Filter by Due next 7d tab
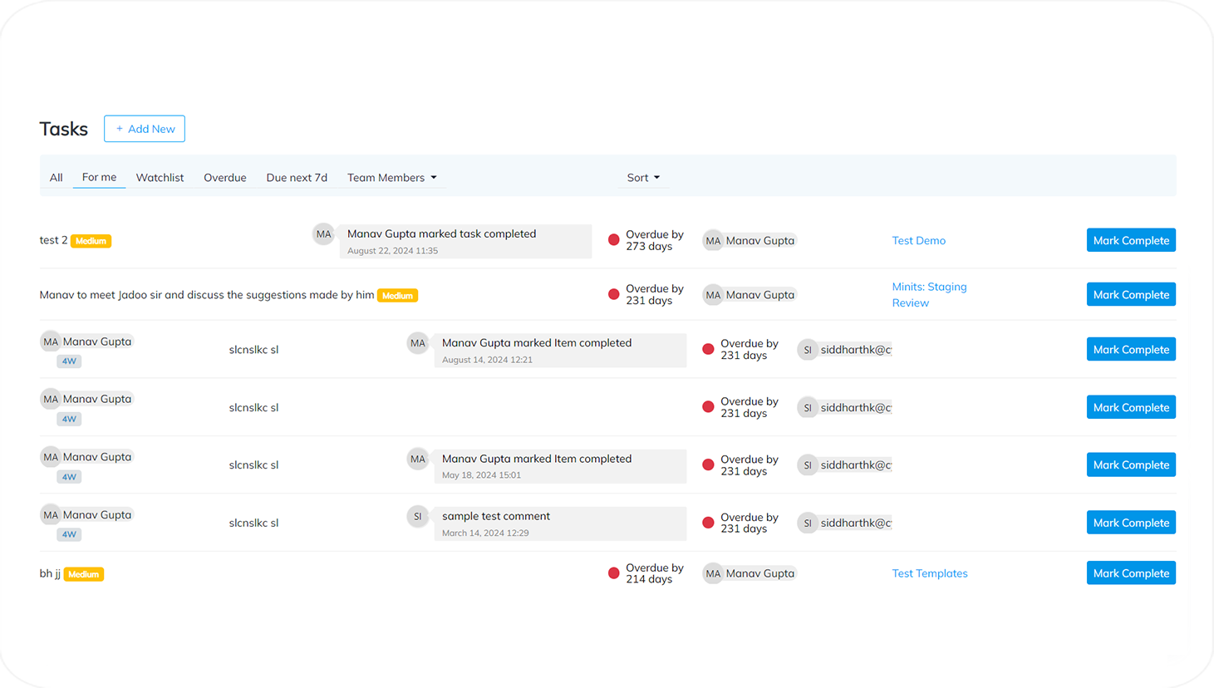This screenshot has height=688, width=1214. (x=297, y=178)
